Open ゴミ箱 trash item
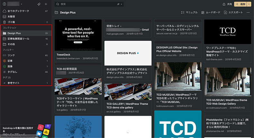254x138 pixels. pos(26,22)
